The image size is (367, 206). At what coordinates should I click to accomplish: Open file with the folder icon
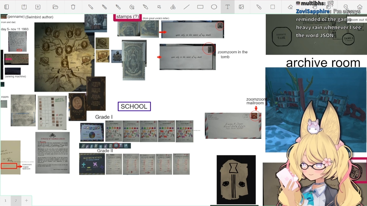point(55,7)
